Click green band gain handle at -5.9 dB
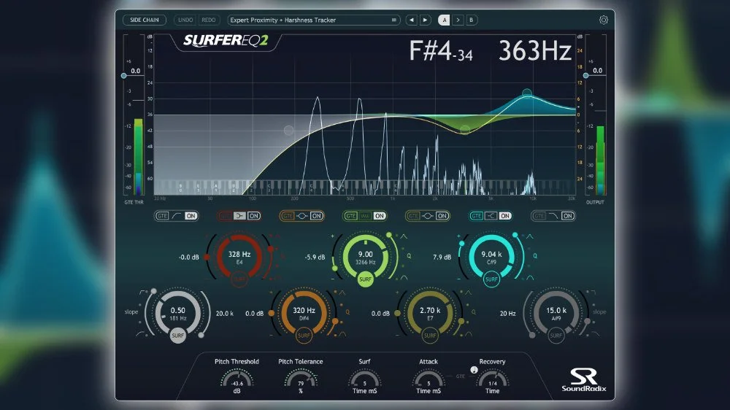The width and height of the screenshot is (730, 410). (335, 268)
